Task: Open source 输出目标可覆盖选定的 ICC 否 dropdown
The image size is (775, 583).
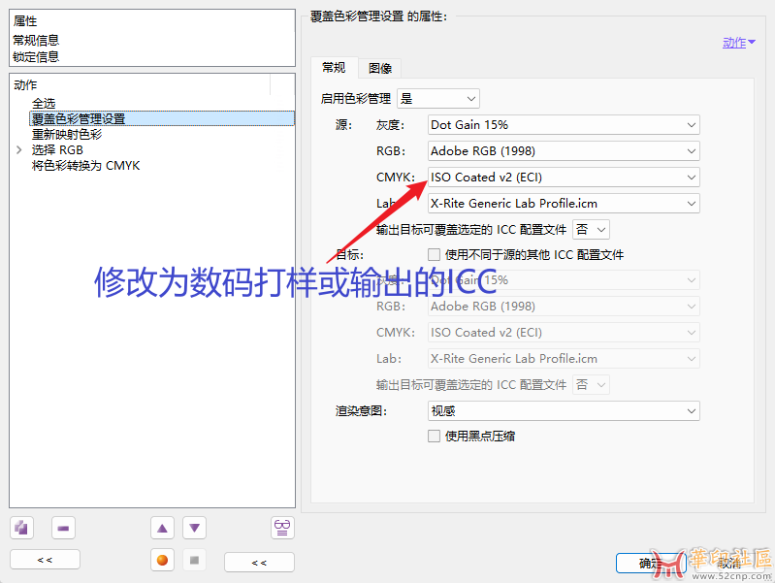Action: click(591, 230)
